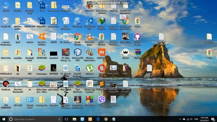Open the Action Center notifications
217x122 pixels.
click(x=213, y=119)
